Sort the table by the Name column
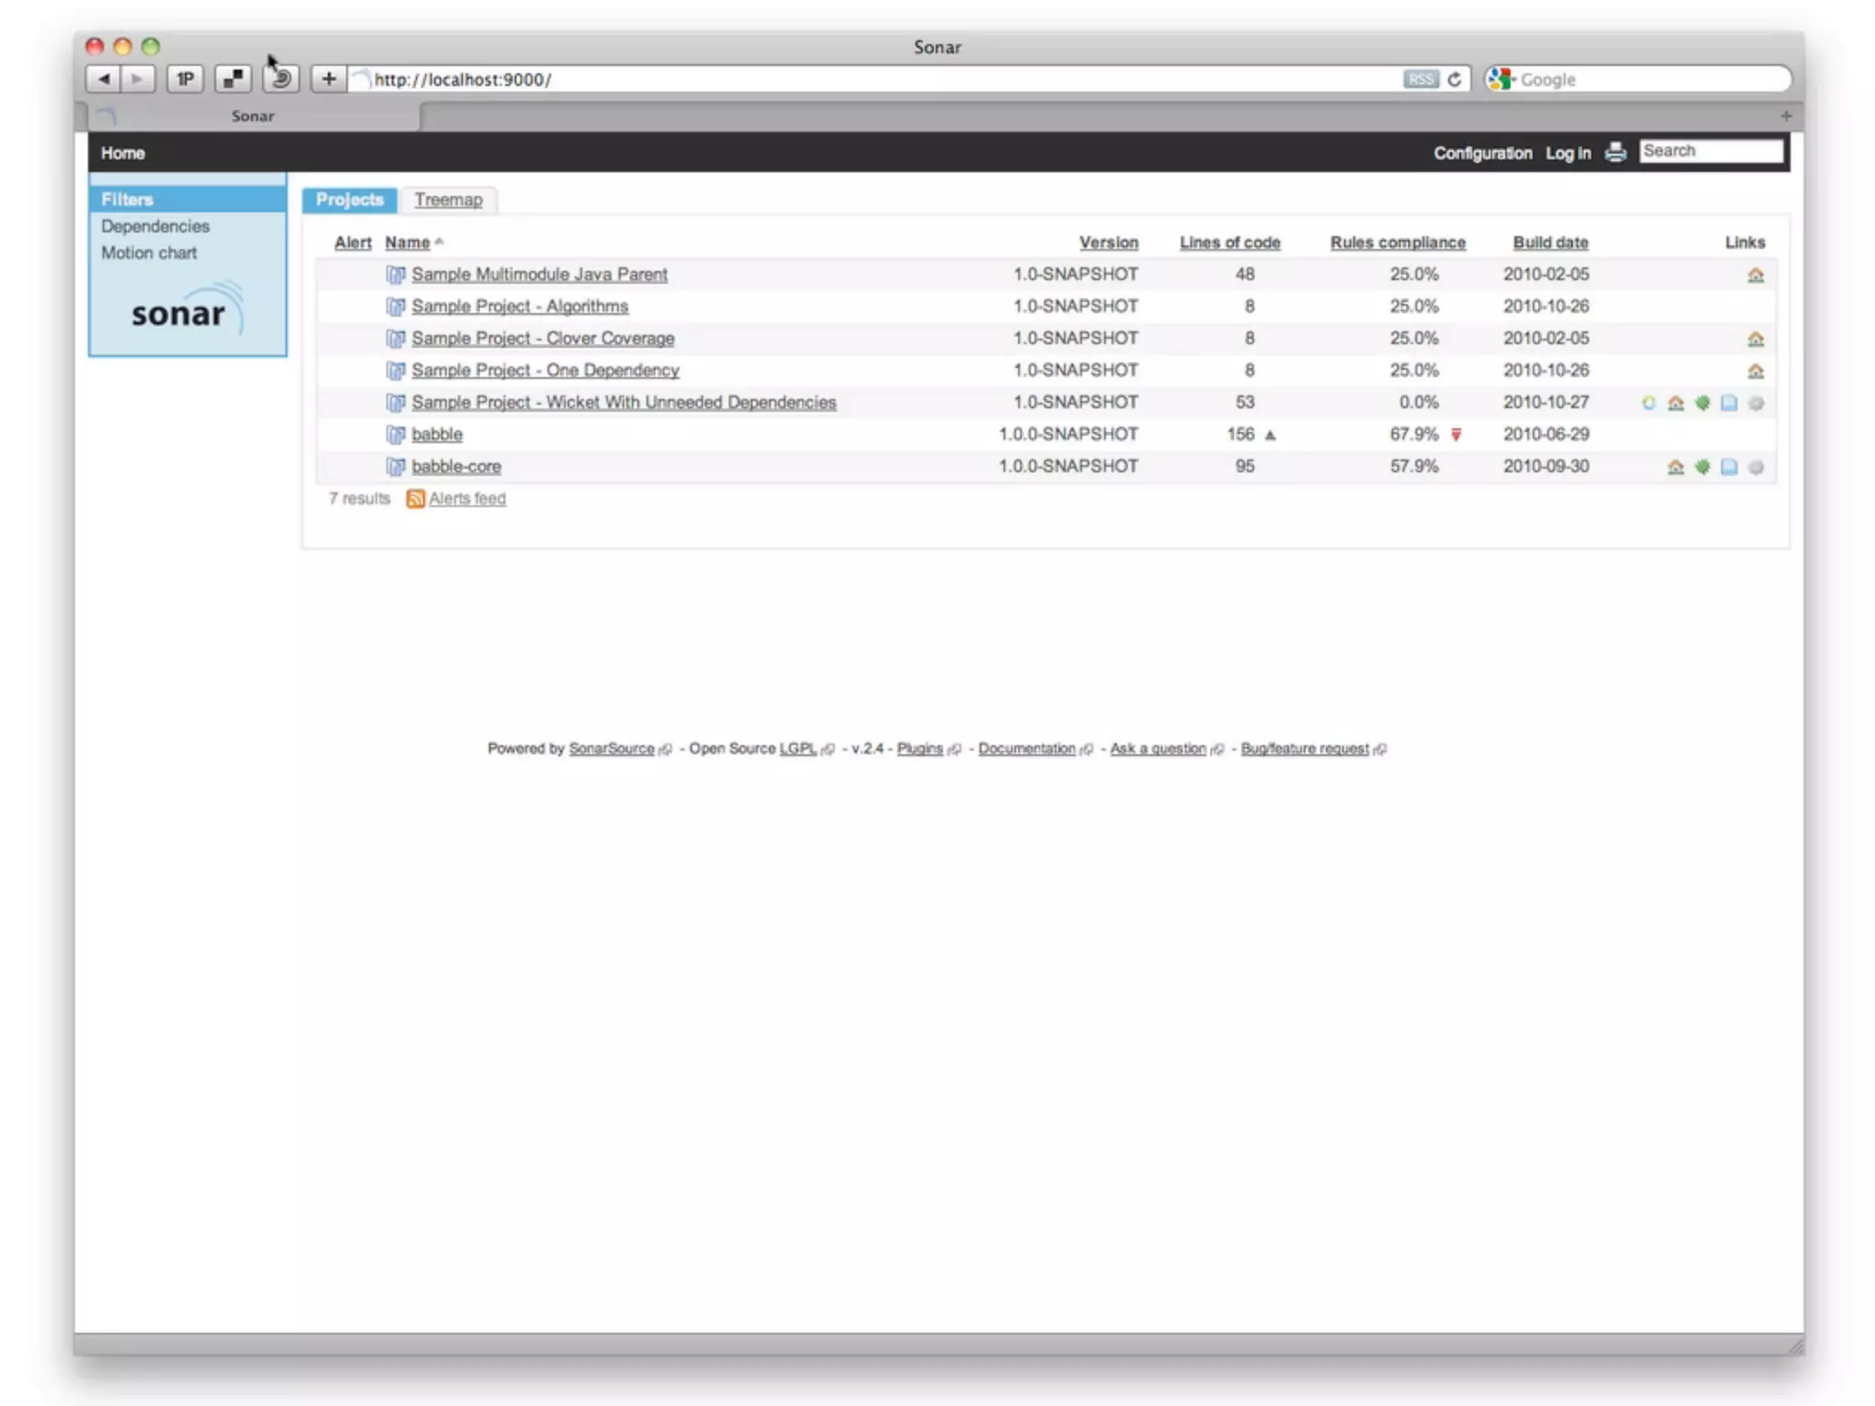This screenshot has width=1875, height=1406. point(407,243)
